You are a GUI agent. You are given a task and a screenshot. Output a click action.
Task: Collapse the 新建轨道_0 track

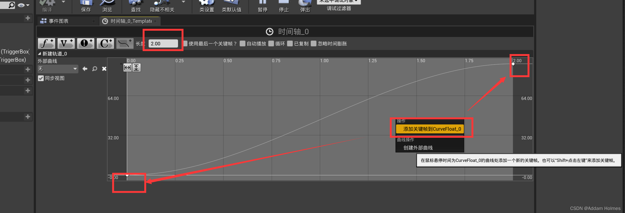pos(39,54)
